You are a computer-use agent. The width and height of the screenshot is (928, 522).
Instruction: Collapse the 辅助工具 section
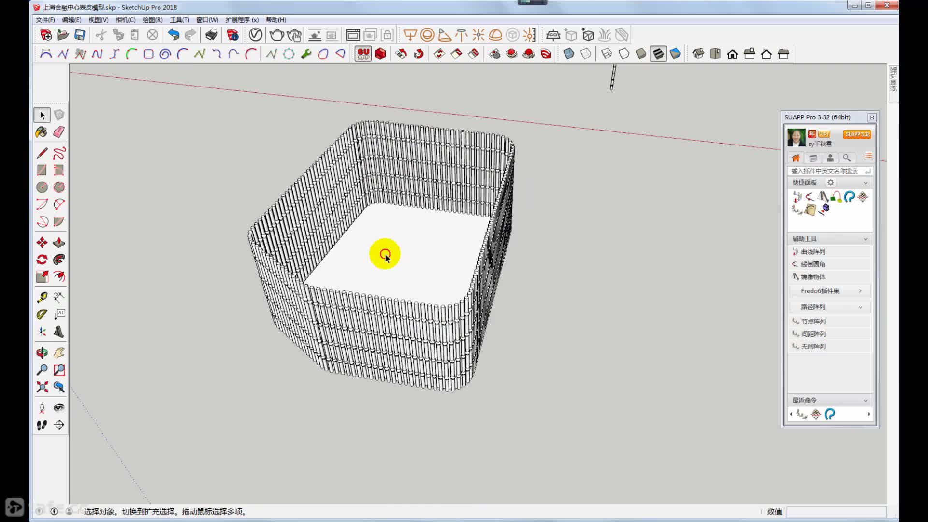click(x=865, y=239)
